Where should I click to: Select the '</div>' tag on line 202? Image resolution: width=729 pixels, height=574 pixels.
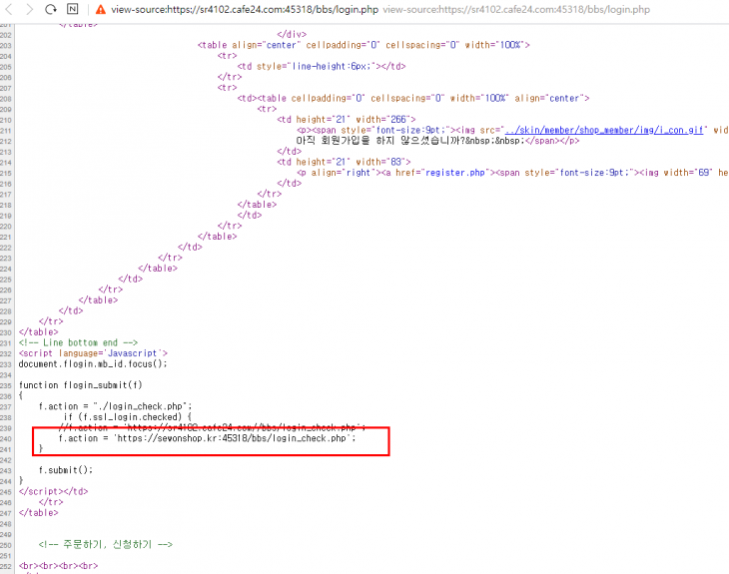point(292,34)
